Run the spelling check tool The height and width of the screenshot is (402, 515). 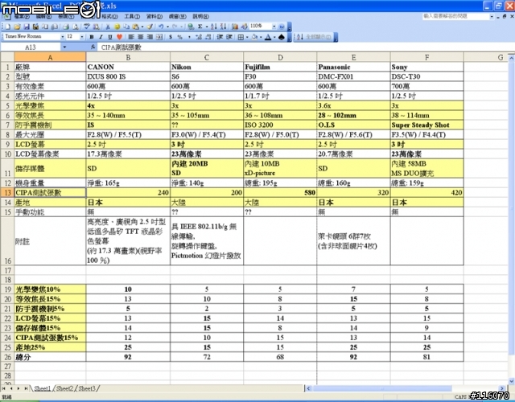coord(86,27)
